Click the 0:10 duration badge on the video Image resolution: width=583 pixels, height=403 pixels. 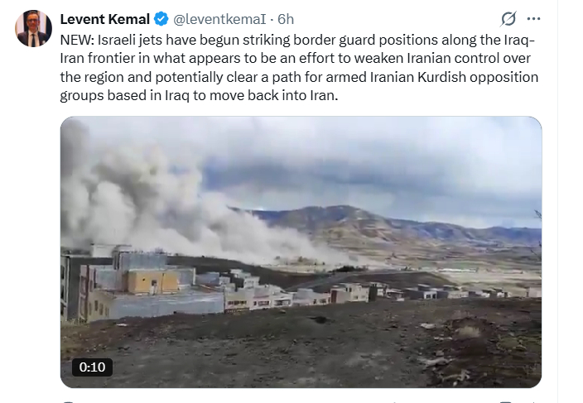click(92, 367)
